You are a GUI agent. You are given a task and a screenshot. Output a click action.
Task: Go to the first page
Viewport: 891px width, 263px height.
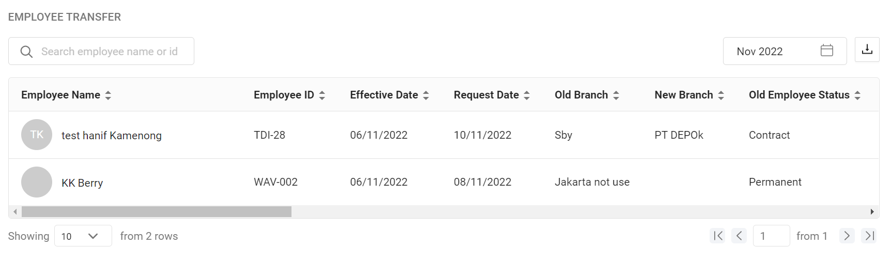click(x=717, y=236)
